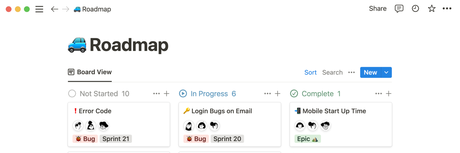
Task: Expand the New button dropdown arrow
Action: coord(386,72)
